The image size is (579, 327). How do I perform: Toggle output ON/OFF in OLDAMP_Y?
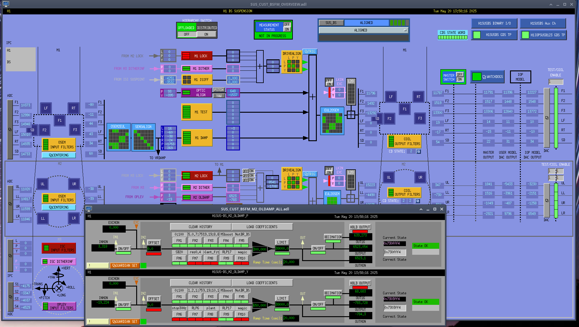(318, 304)
